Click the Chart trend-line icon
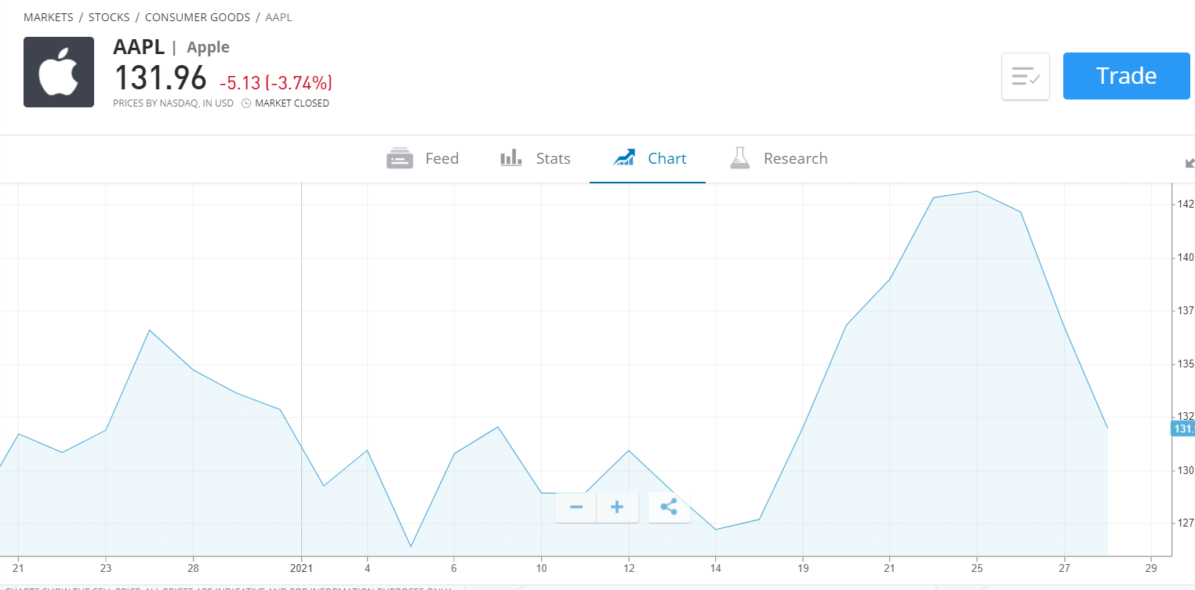Viewport: 1195px width, 590px height. 624,158
